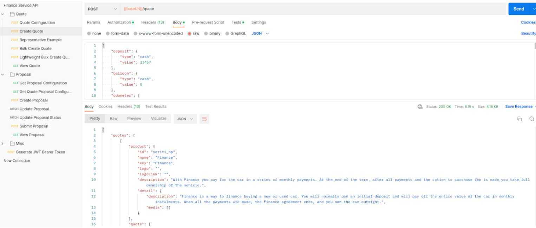Switch response view to Pretty
Viewport: 536px width, 228px height.
tap(95, 119)
